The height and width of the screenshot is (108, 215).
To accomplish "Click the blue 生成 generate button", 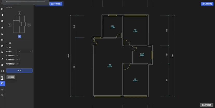I will coord(19,71).
